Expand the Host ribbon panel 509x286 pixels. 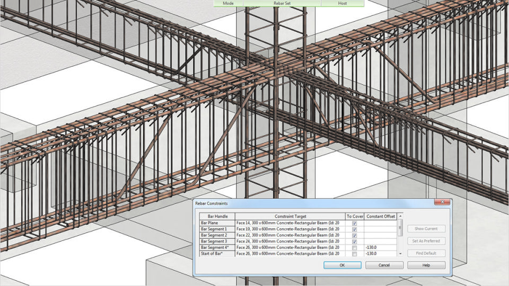(x=343, y=3)
